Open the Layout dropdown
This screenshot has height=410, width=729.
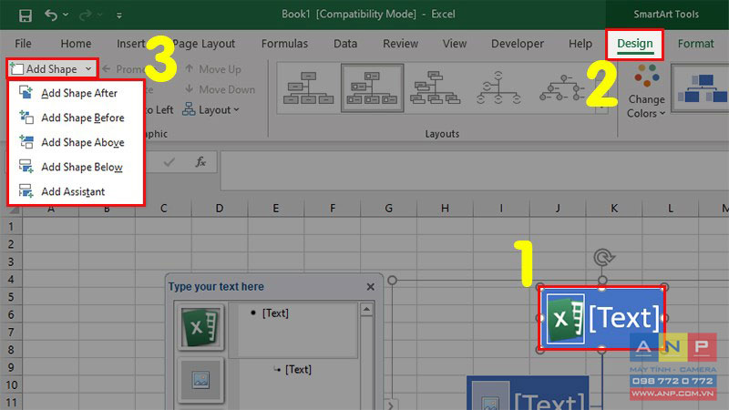pos(210,109)
